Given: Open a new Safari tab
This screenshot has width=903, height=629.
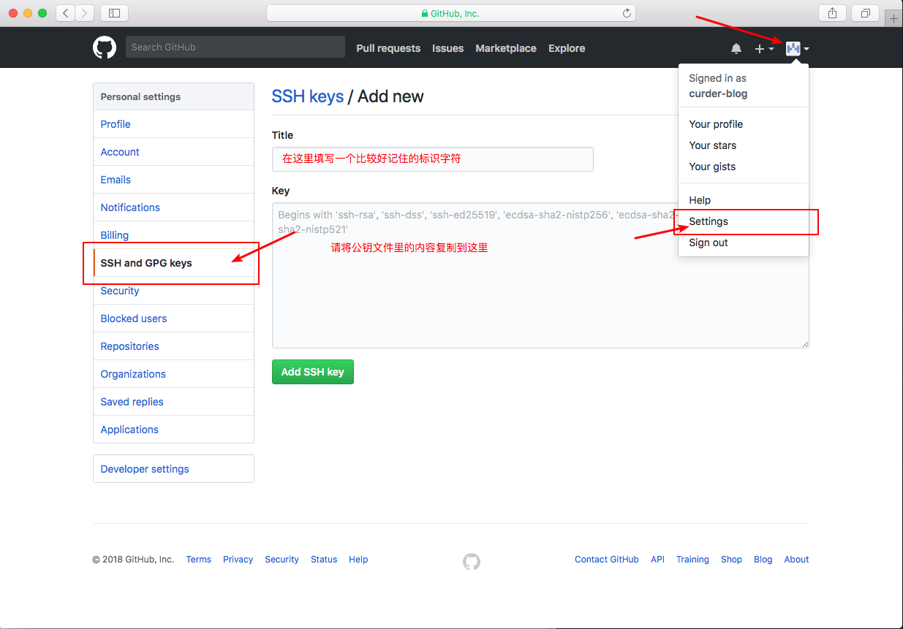Looking at the screenshot, I should pos(893,18).
